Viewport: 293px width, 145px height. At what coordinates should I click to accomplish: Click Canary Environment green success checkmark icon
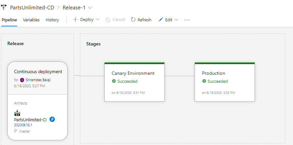click(x=114, y=81)
